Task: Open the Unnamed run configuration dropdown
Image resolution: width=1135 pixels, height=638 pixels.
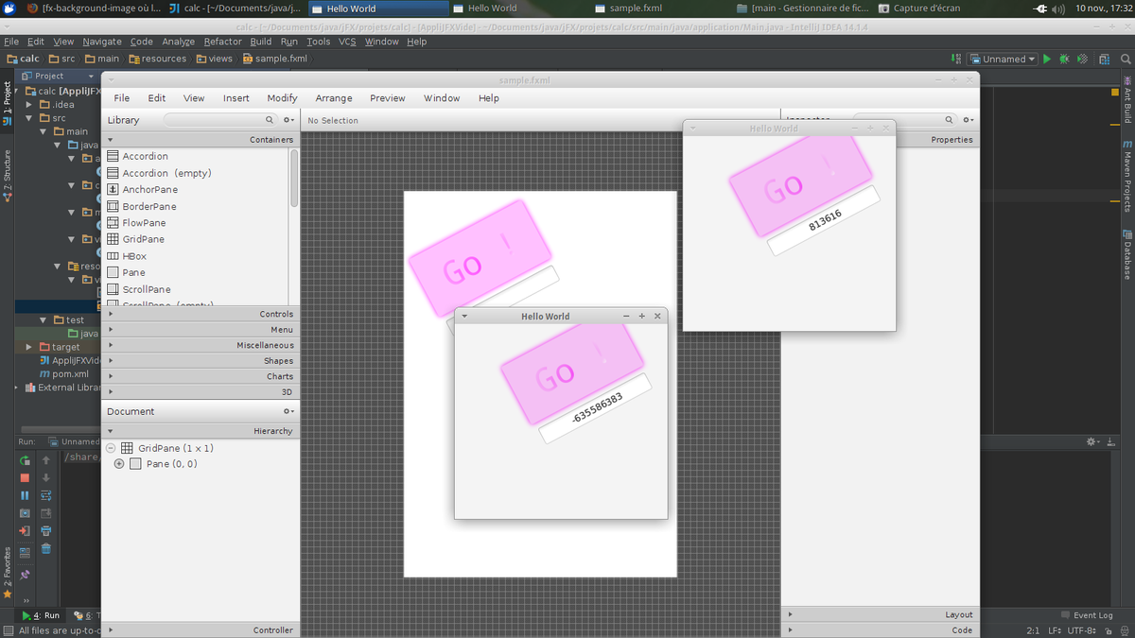Action: (x=1004, y=59)
